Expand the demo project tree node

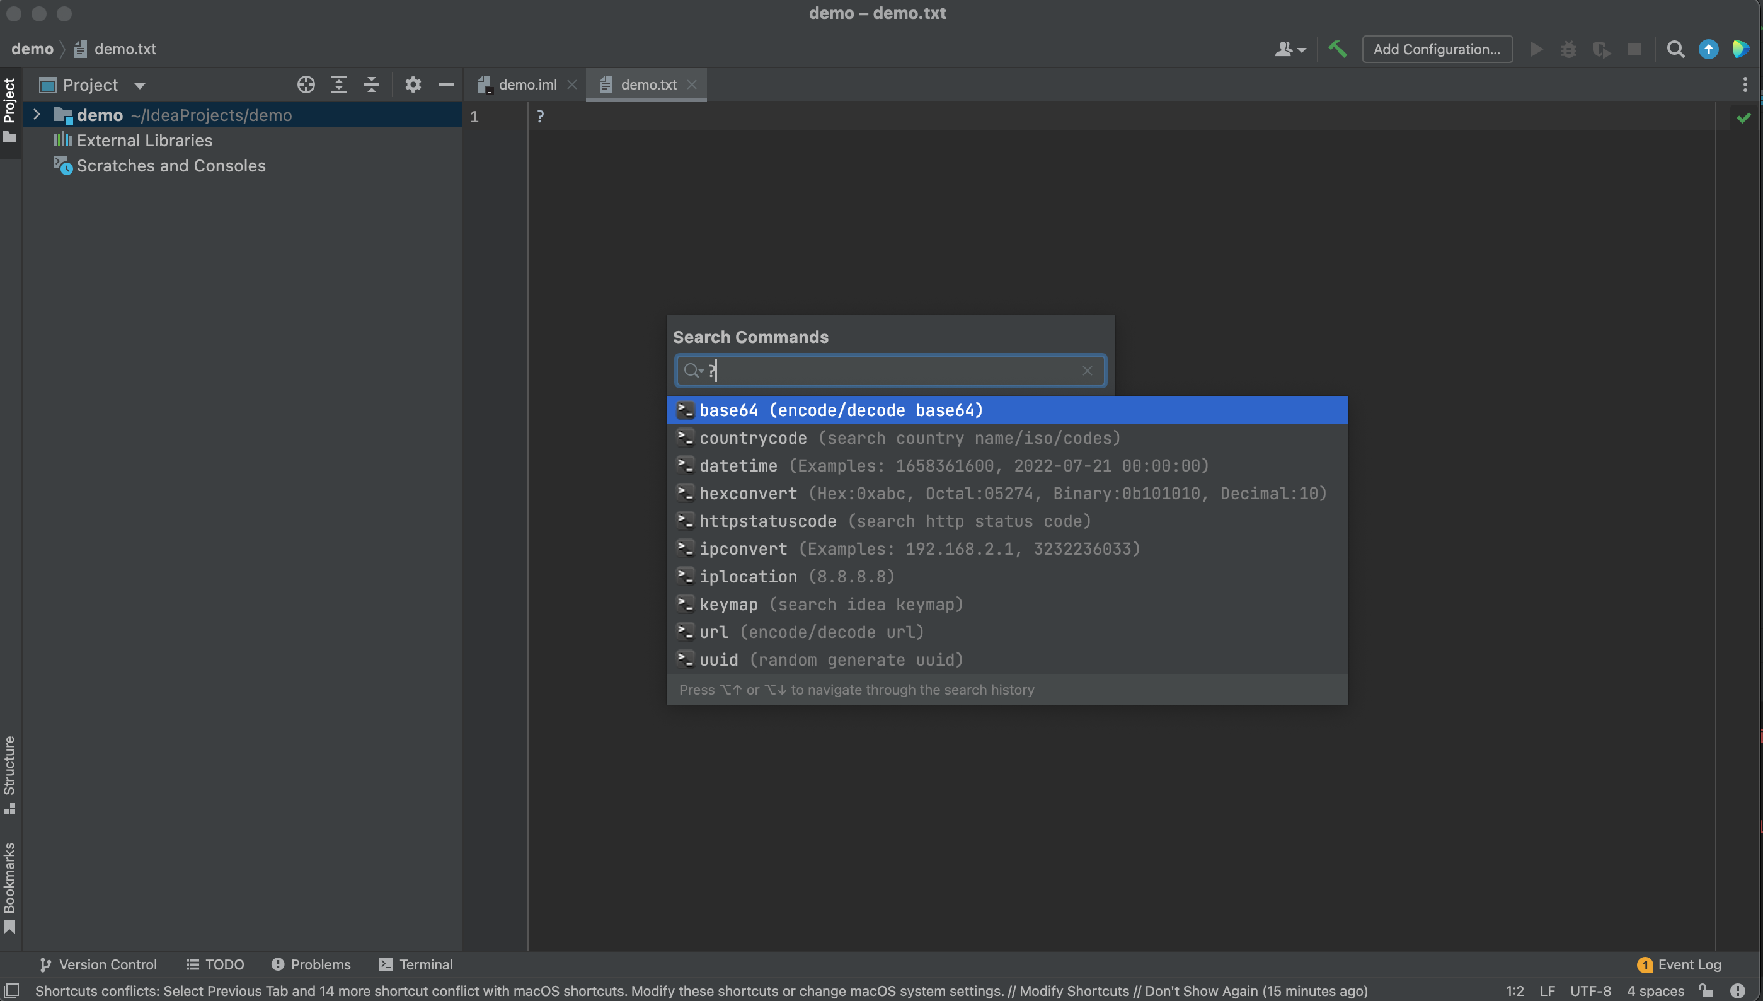coord(37,115)
